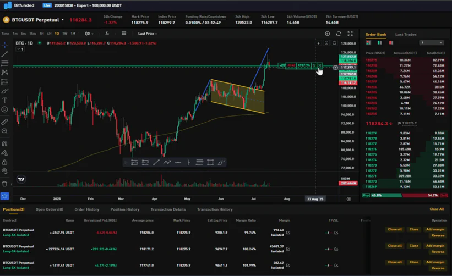Open the emoji and icons tool
The image size is (452, 276).
pyautogui.click(x=4, y=109)
